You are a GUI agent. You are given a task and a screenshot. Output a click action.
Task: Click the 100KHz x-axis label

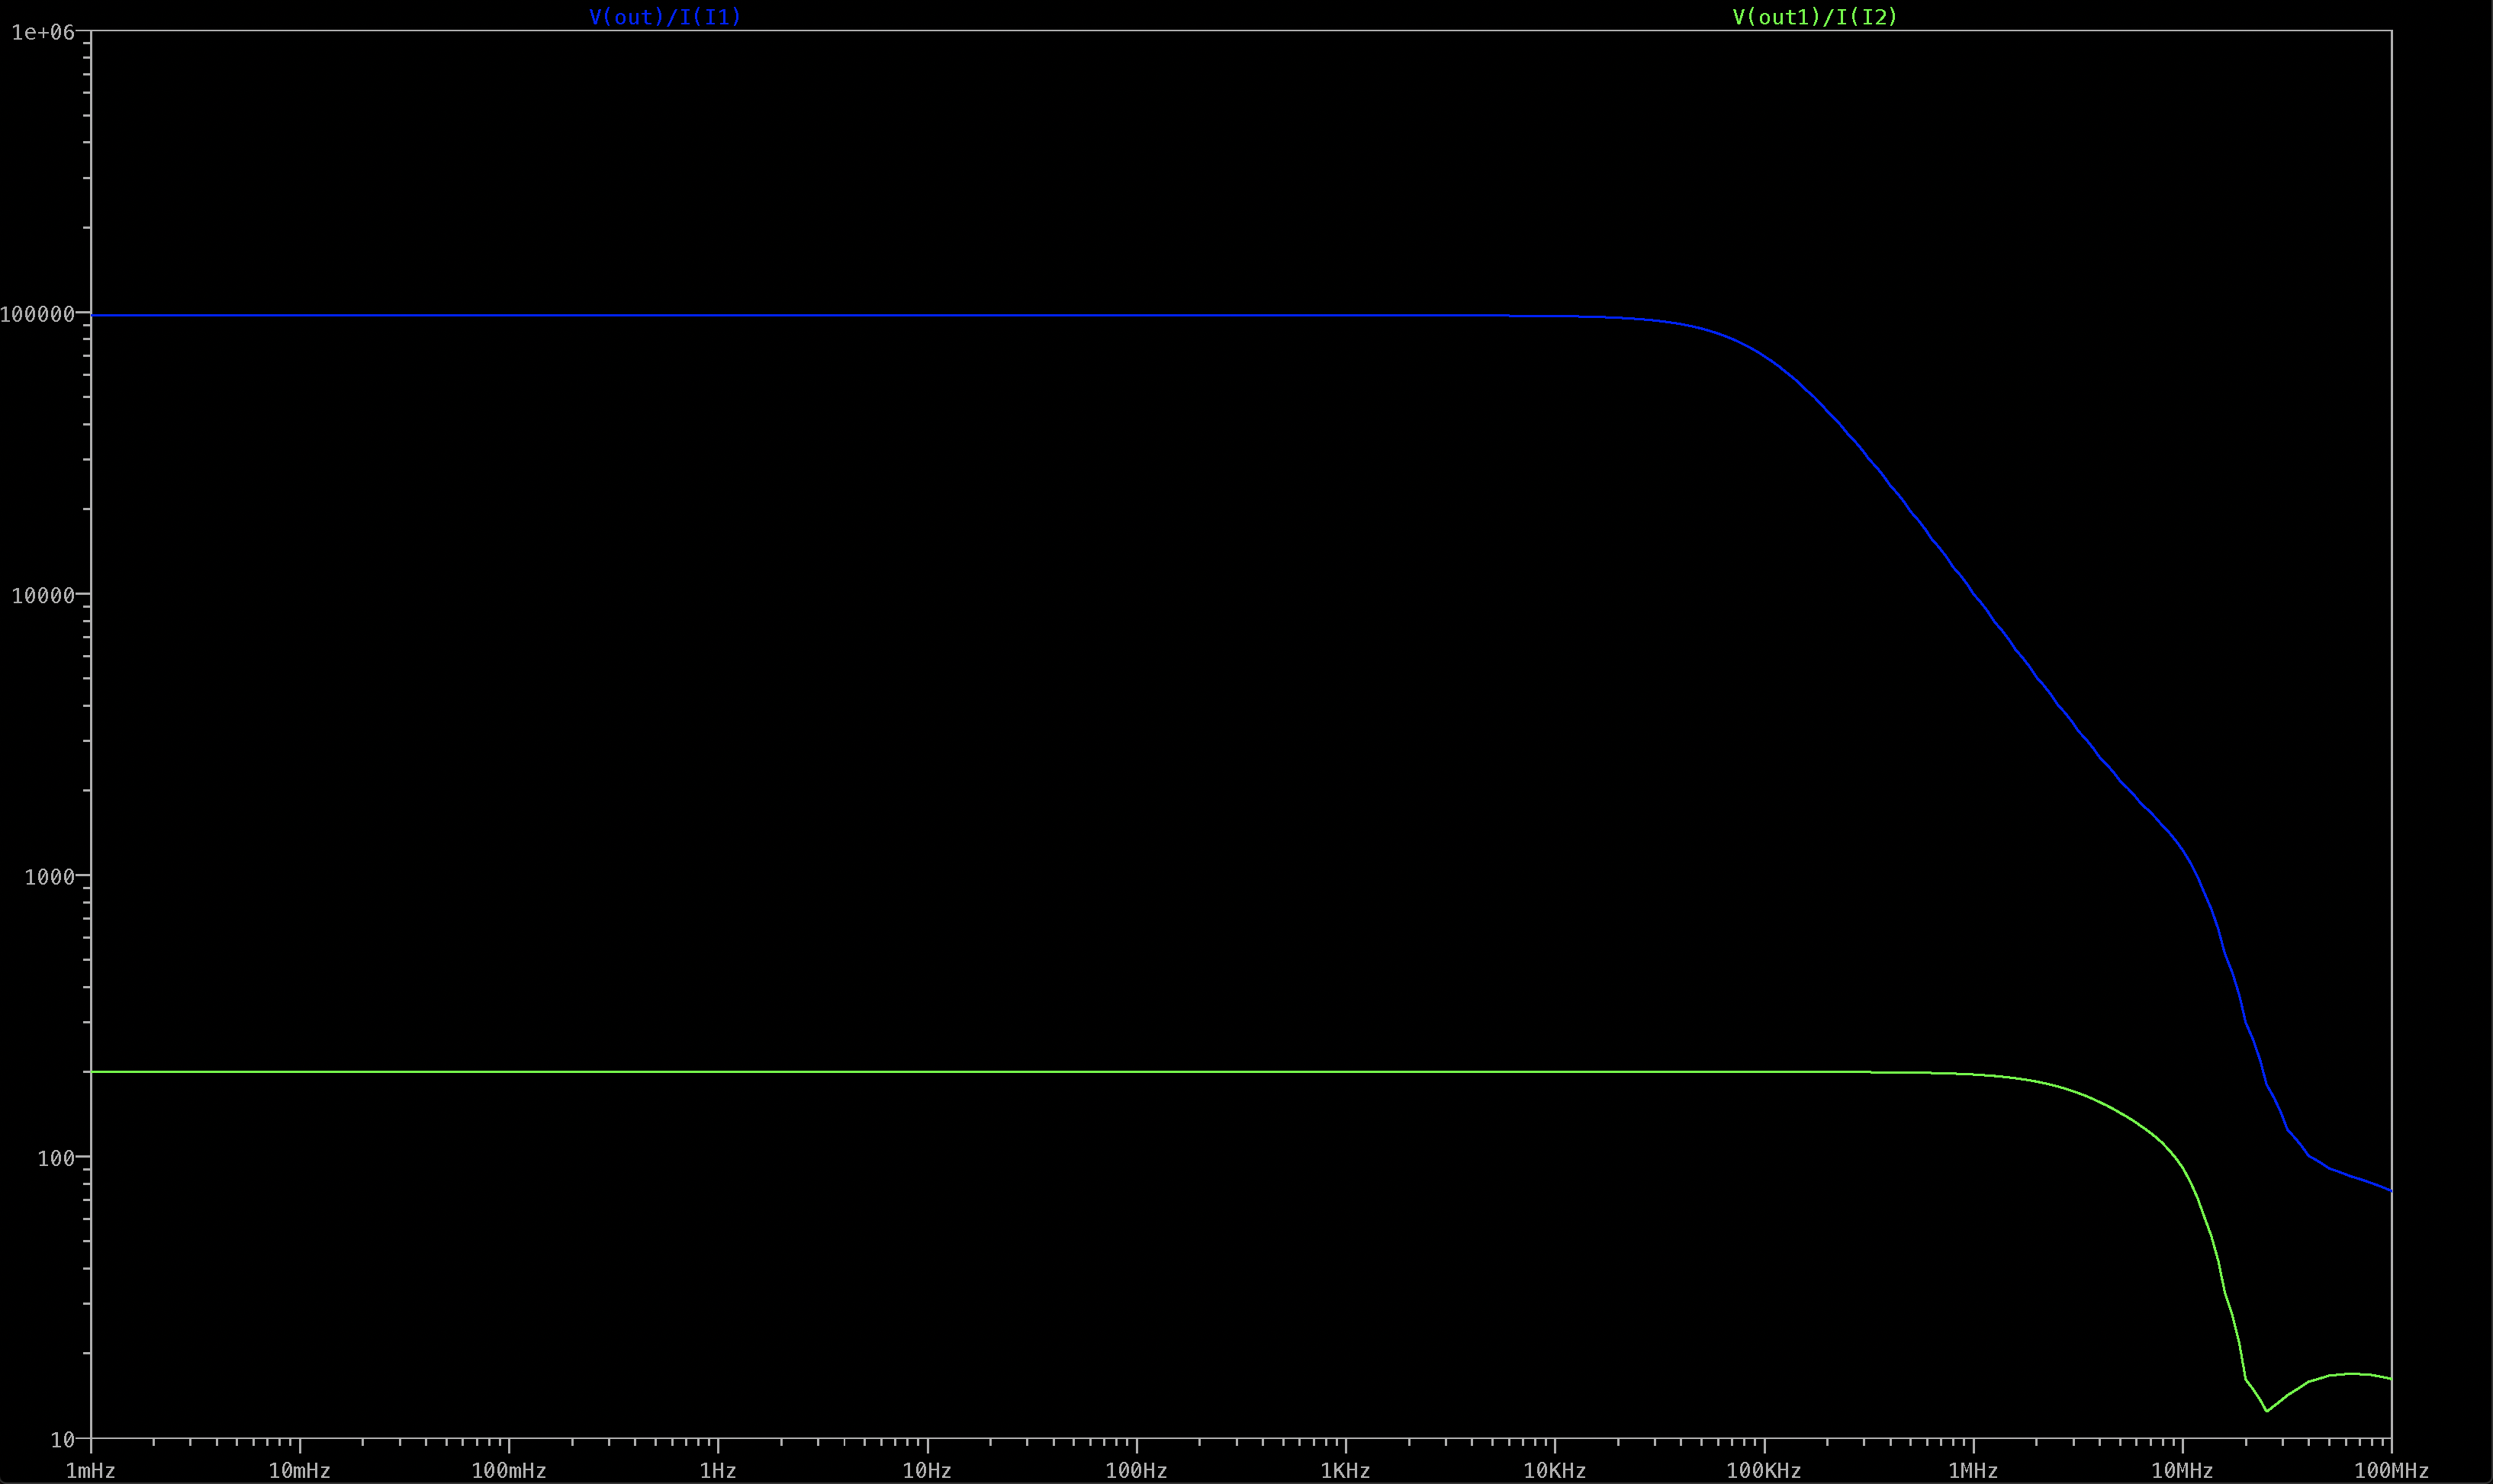tap(1764, 1471)
